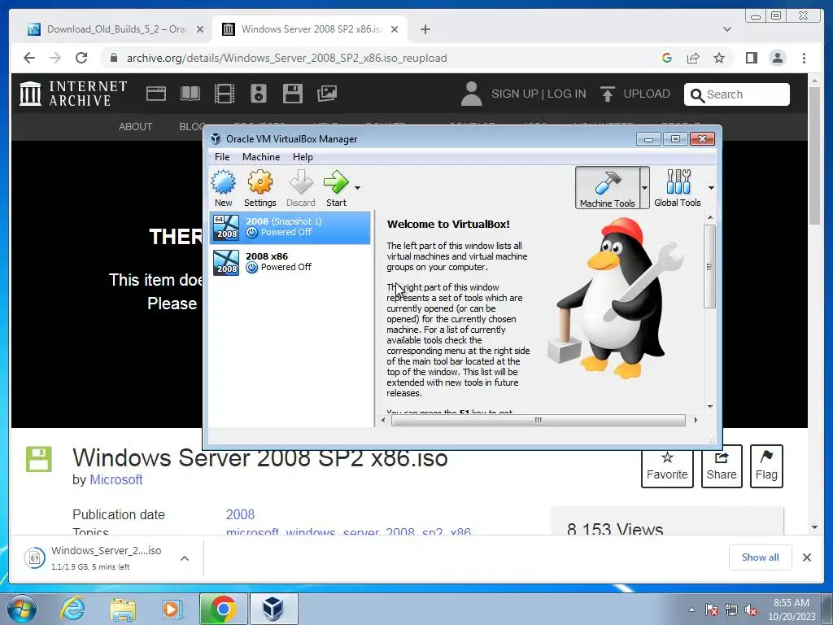Select the 2008 x86 virtual machine
This screenshot has width=833, height=625.
[x=290, y=262]
